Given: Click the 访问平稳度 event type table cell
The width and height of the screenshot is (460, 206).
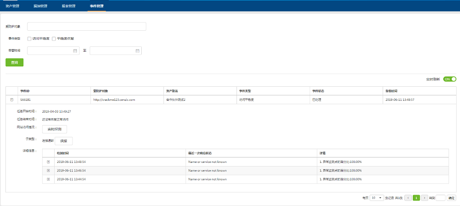Looking at the screenshot, I should click(246, 100).
